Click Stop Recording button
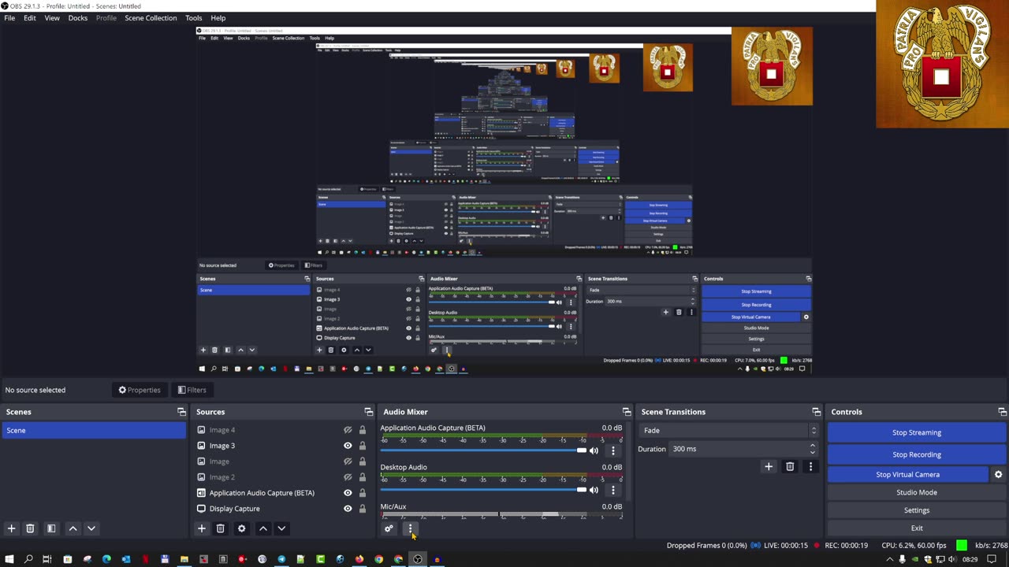1009x567 pixels. [917, 454]
